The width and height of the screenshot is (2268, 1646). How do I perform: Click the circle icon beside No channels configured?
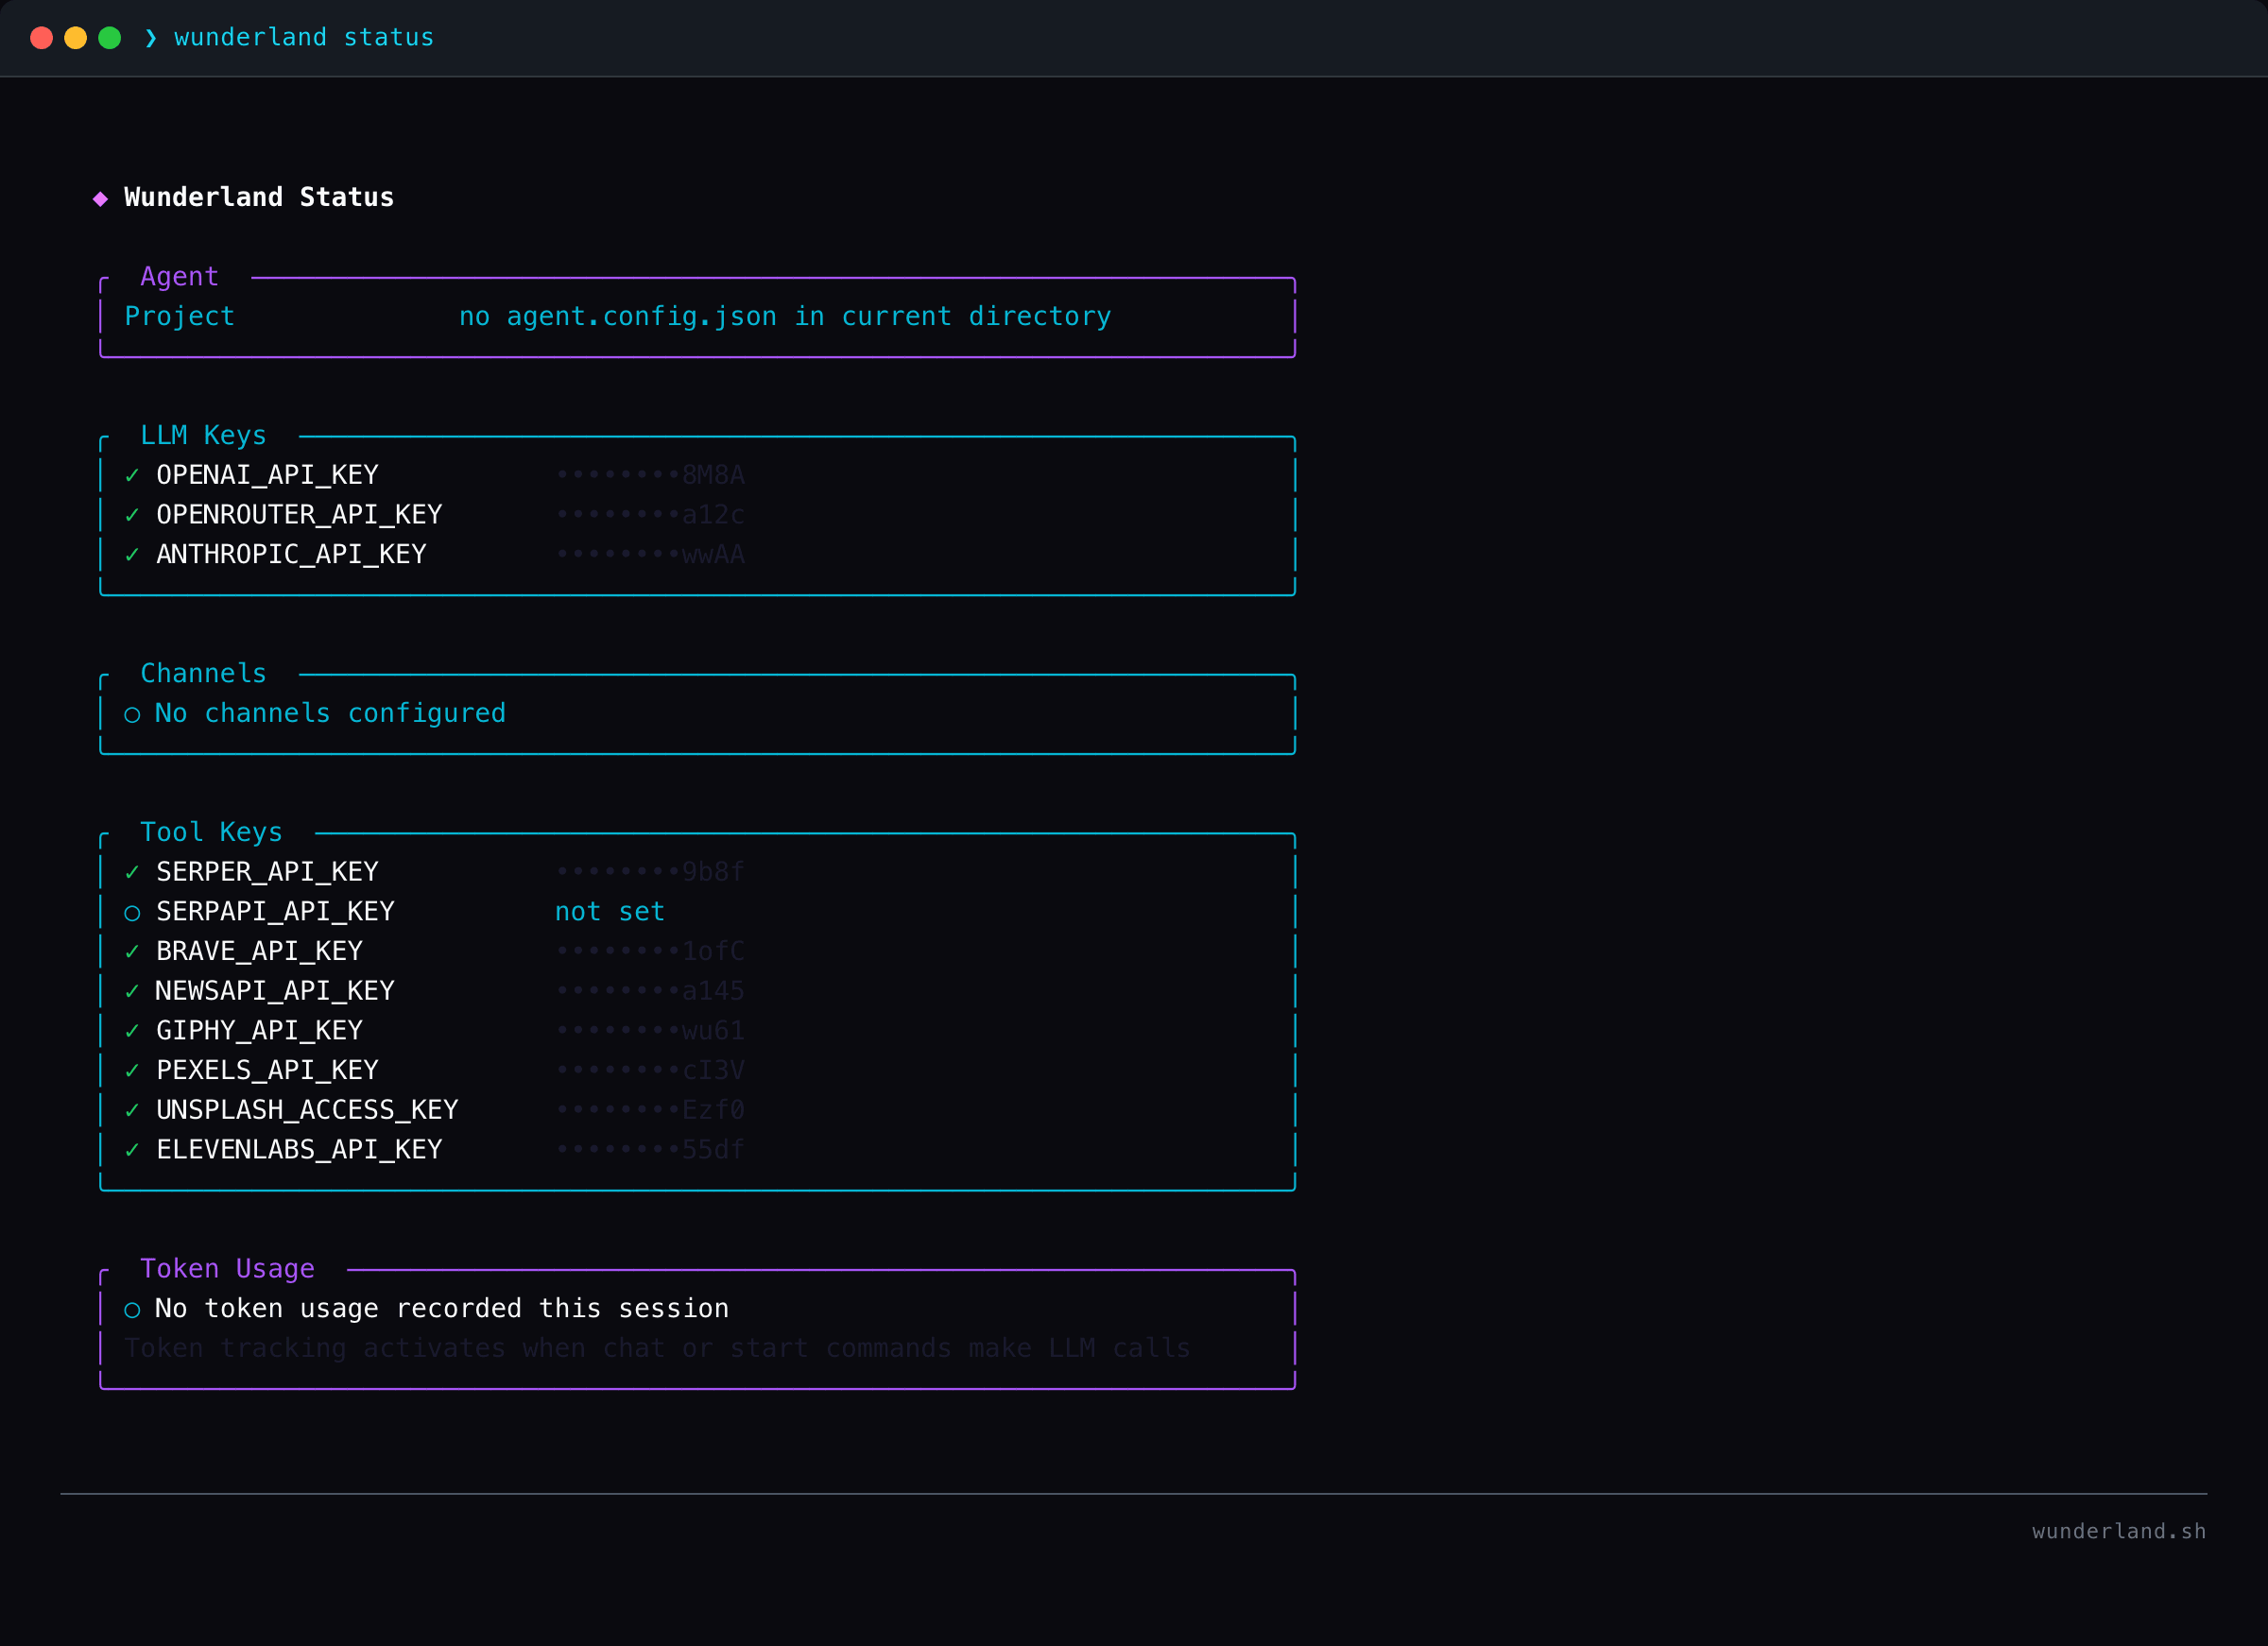point(133,714)
